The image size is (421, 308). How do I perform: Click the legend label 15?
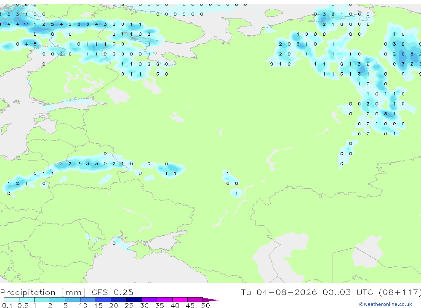click(99, 305)
